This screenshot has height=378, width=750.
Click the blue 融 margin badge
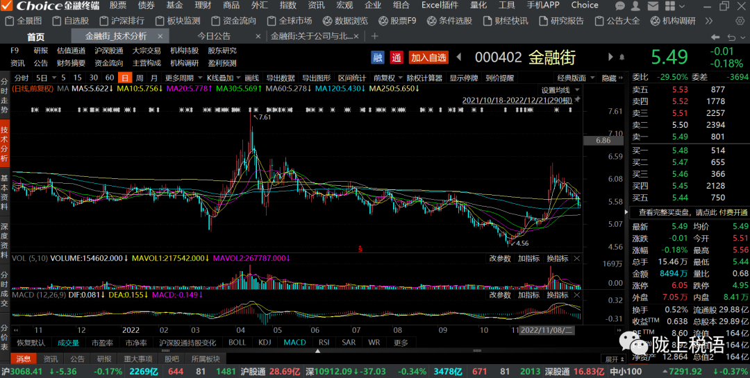click(378, 58)
